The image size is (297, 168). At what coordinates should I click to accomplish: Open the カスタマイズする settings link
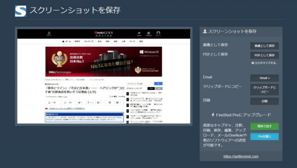(265, 63)
